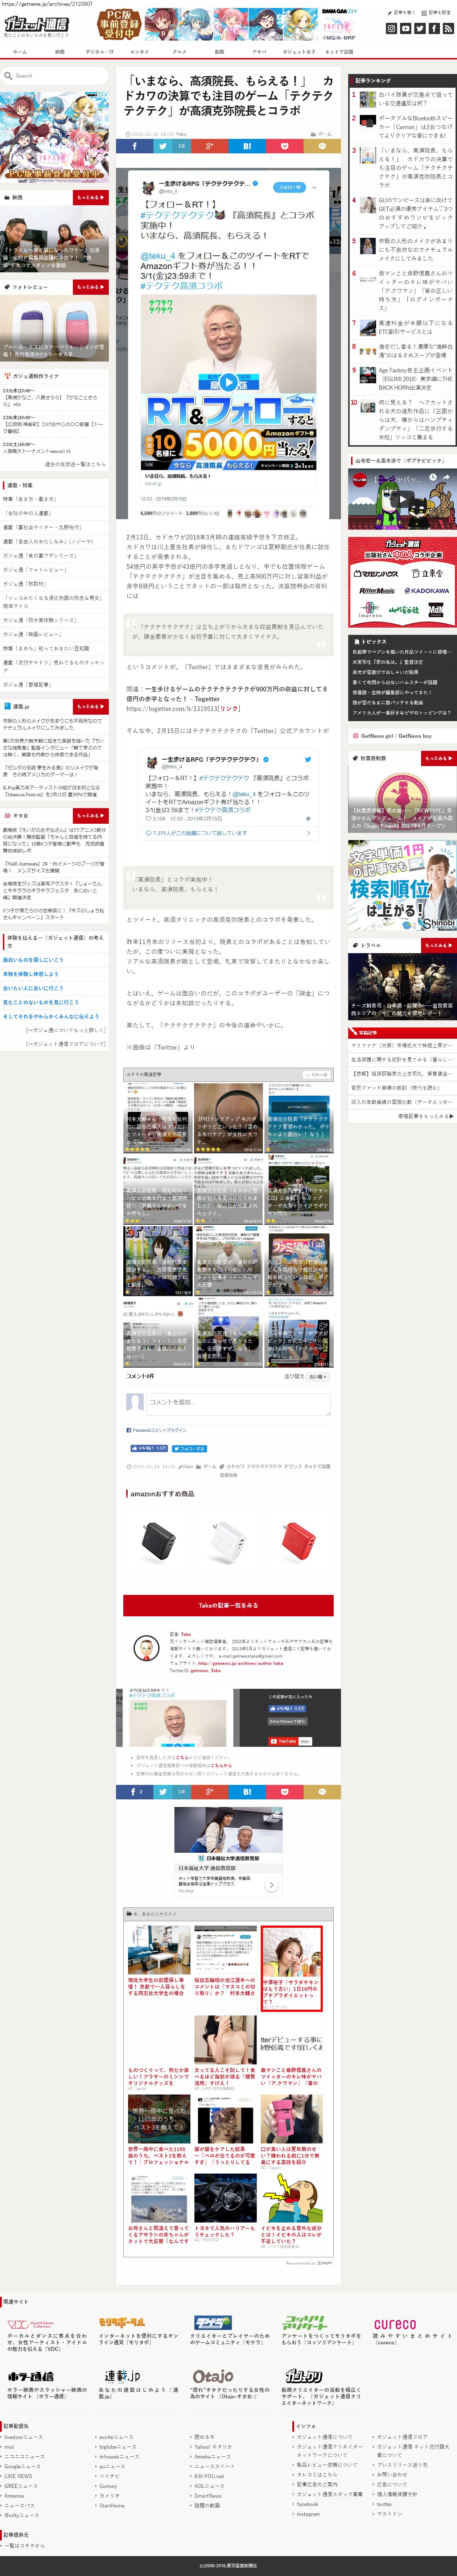Play the embedded tweet video
Screen dimensions: 457x2576
pos(228,382)
